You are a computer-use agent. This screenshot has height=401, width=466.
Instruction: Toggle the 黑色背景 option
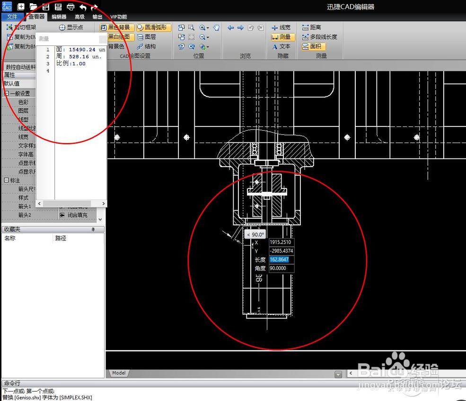click(116, 27)
